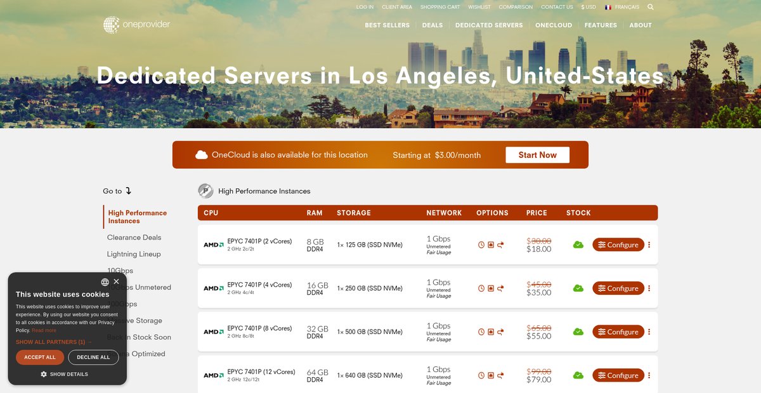This screenshot has width=761, height=393.
Task: Click Start Now on OneCloud banner
Action: [537, 155]
